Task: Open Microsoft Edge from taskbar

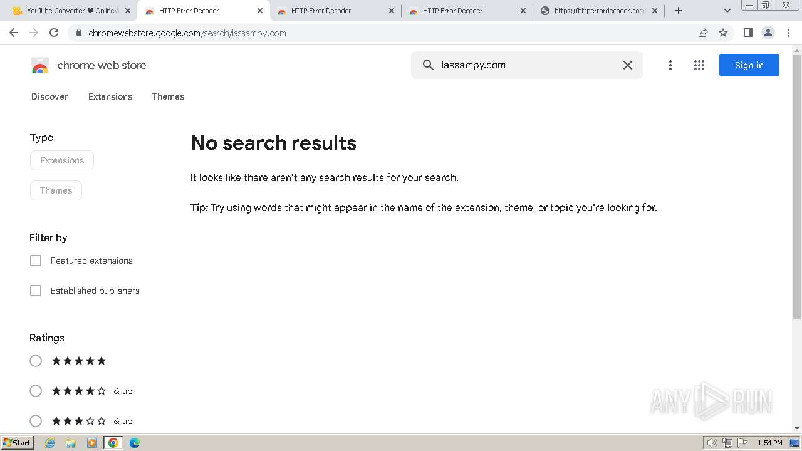Action: (x=135, y=443)
